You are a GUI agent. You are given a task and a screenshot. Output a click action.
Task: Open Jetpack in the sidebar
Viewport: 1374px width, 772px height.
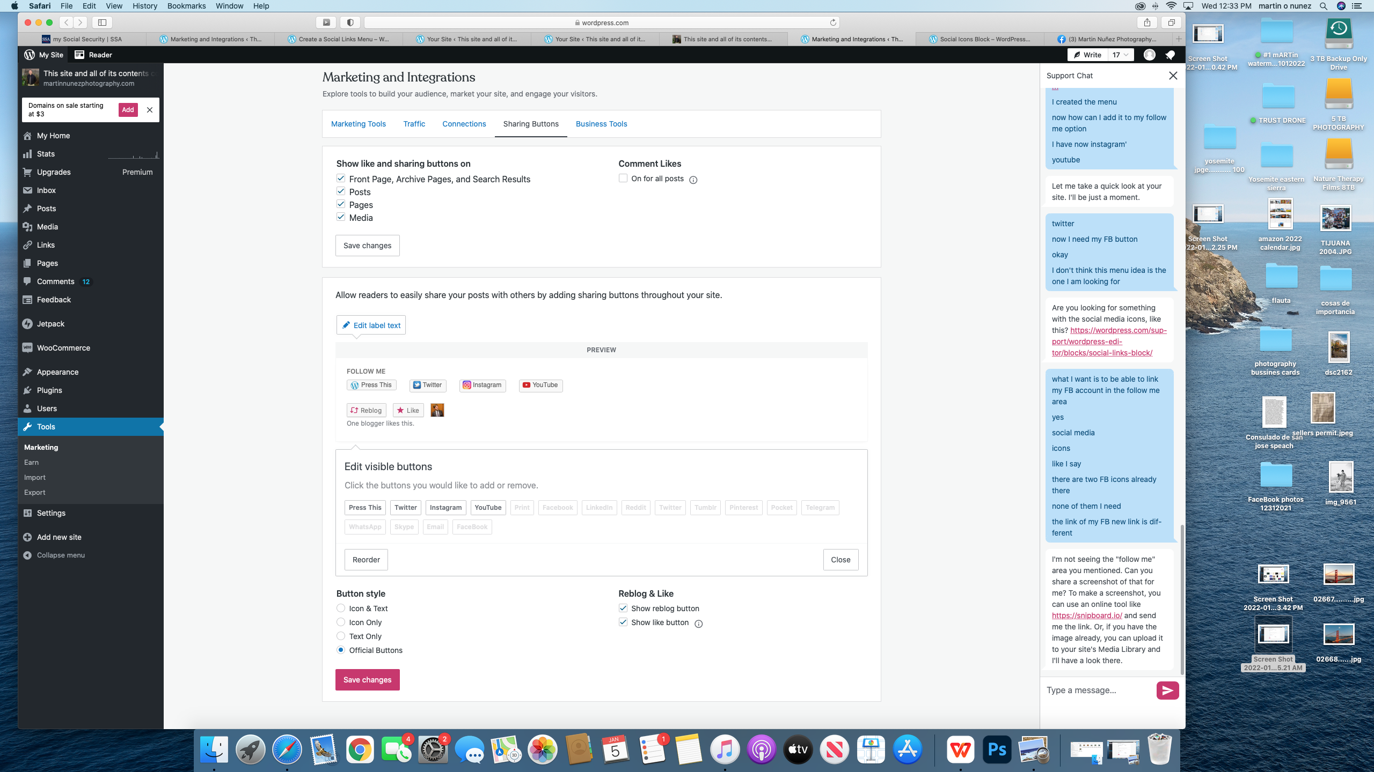pyautogui.click(x=50, y=324)
